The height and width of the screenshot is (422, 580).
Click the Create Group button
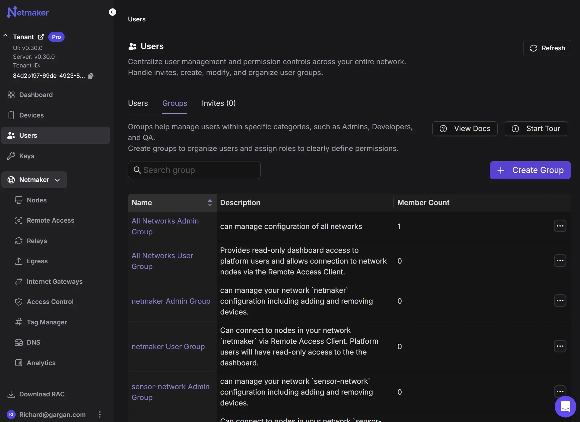pyautogui.click(x=530, y=170)
